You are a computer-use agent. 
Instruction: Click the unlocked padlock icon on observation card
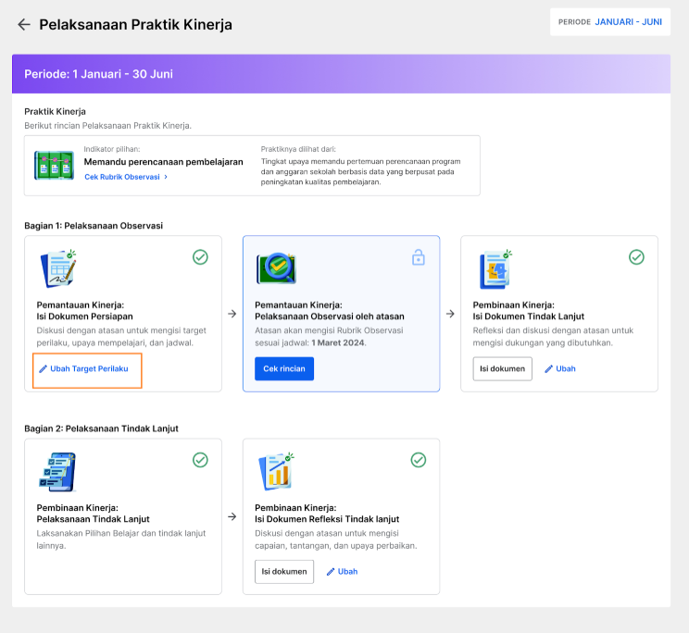(x=419, y=257)
